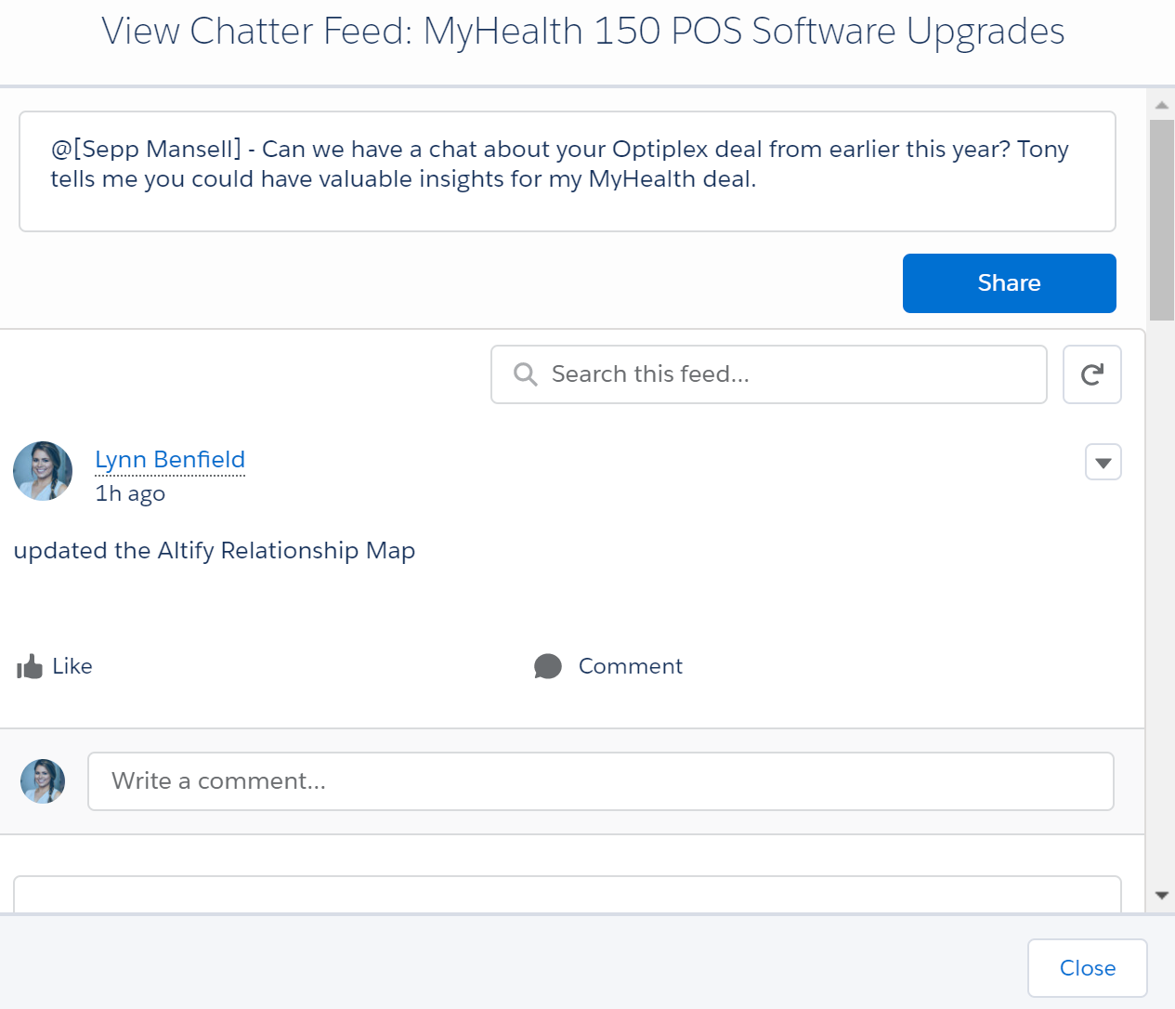This screenshot has width=1175, height=1009.
Task: Click the scrollbar down arrow
Action: pos(1161,896)
